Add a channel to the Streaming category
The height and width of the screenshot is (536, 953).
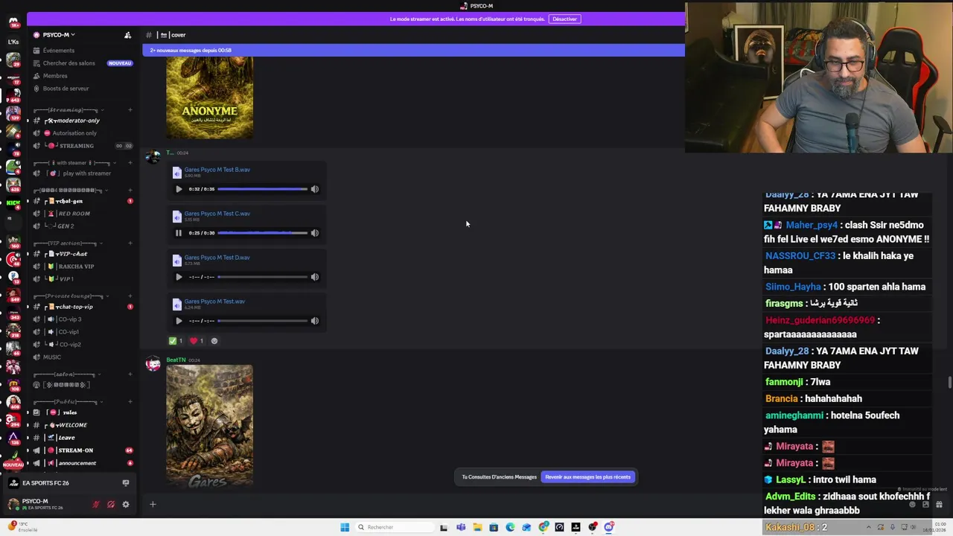[x=130, y=110]
